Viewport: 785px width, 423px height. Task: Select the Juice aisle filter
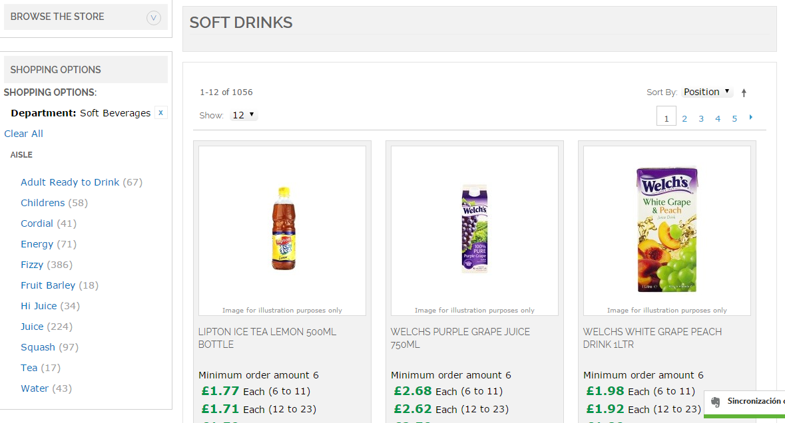tap(32, 327)
